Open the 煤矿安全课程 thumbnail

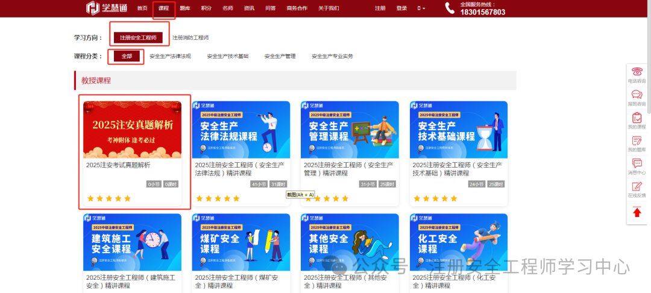[241, 242]
